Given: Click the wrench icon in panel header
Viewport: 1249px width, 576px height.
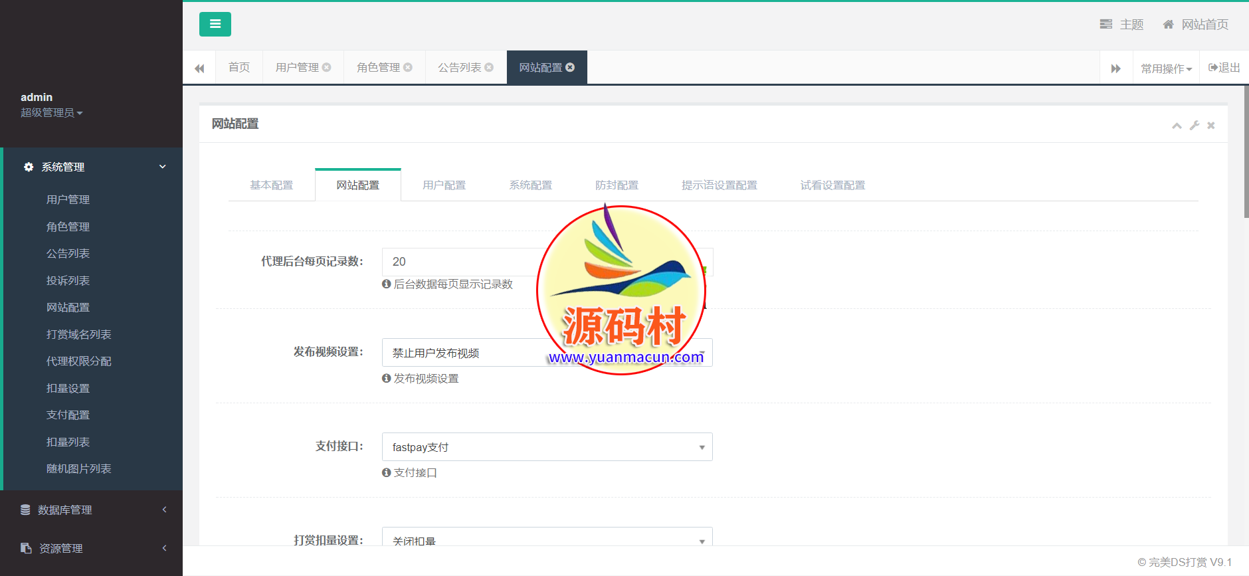Looking at the screenshot, I should (x=1194, y=126).
